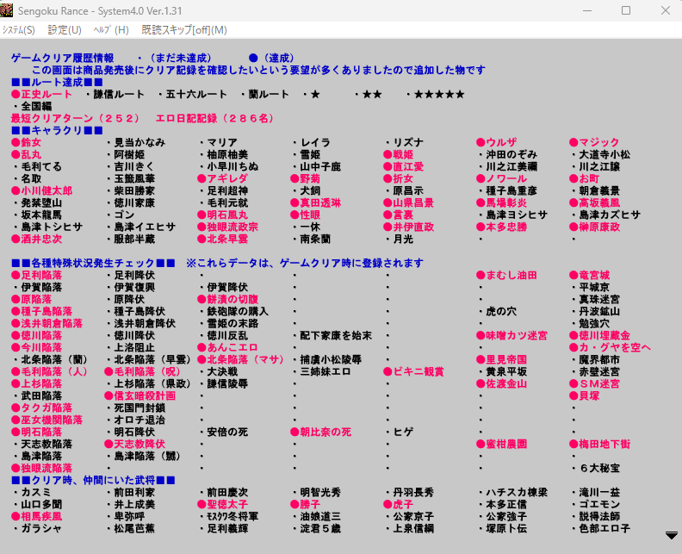Click the 正史ルート entry
The image size is (682, 554).
click(x=42, y=95)
